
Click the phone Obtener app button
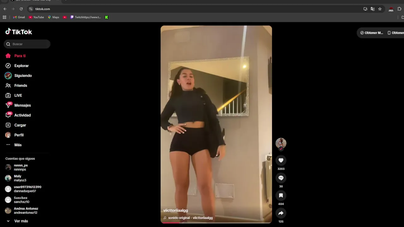396,33
